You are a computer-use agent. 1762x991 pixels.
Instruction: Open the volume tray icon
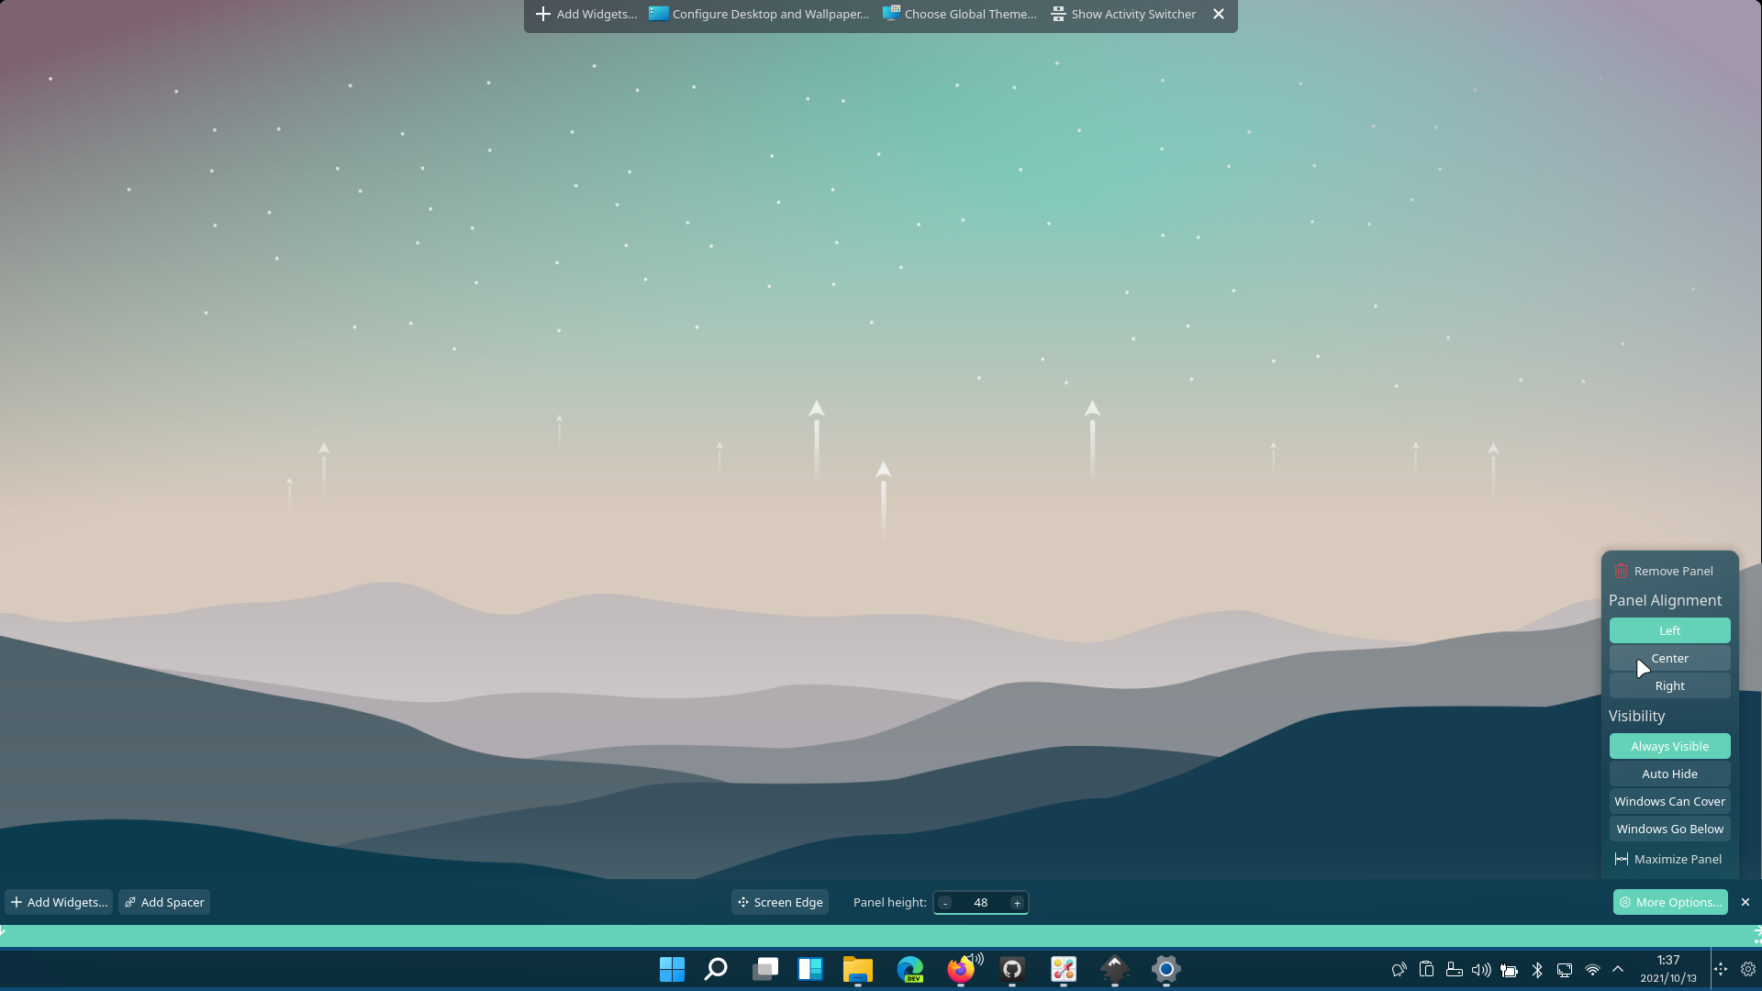[1481, 969]
